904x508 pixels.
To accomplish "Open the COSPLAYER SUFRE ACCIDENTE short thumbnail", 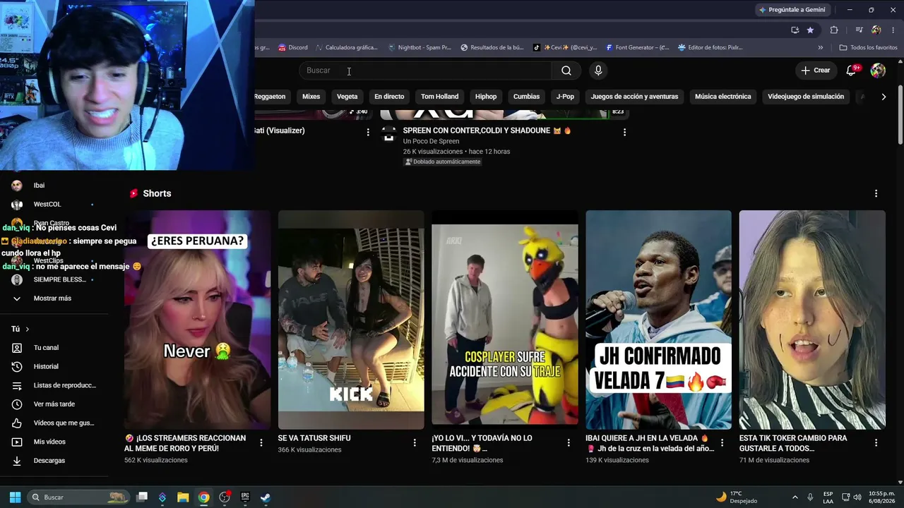I will pyautogui.click(x=505, y=320).
